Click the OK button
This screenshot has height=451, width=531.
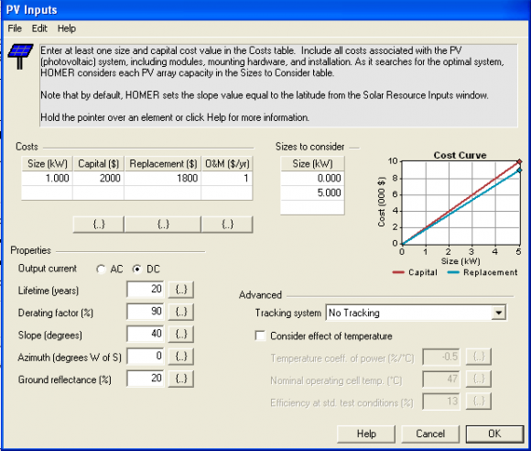[494, 434]
